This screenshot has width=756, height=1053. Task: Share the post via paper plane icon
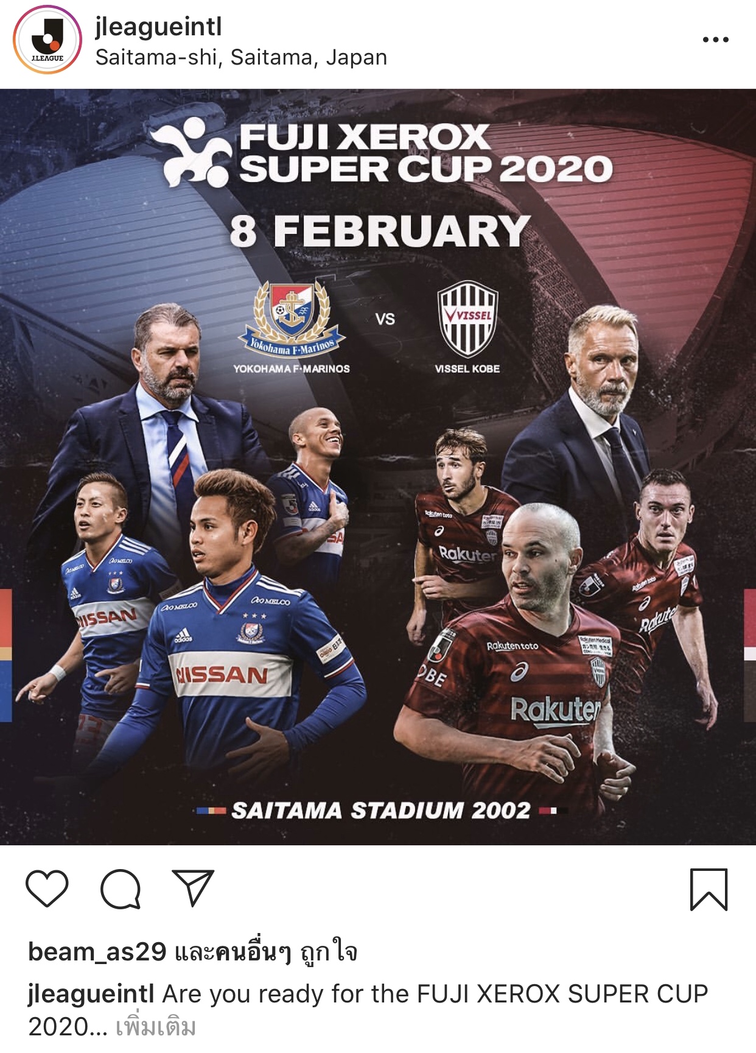click(x=193, y=888)
